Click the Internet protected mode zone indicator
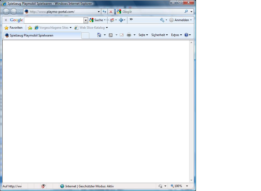The width and height of the screenshot is (261, 191). (x=87, y=186)
